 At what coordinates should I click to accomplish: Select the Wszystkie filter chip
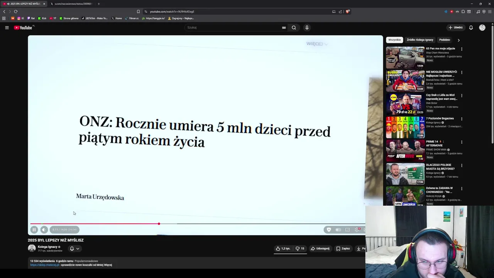[x=394, y=40]
